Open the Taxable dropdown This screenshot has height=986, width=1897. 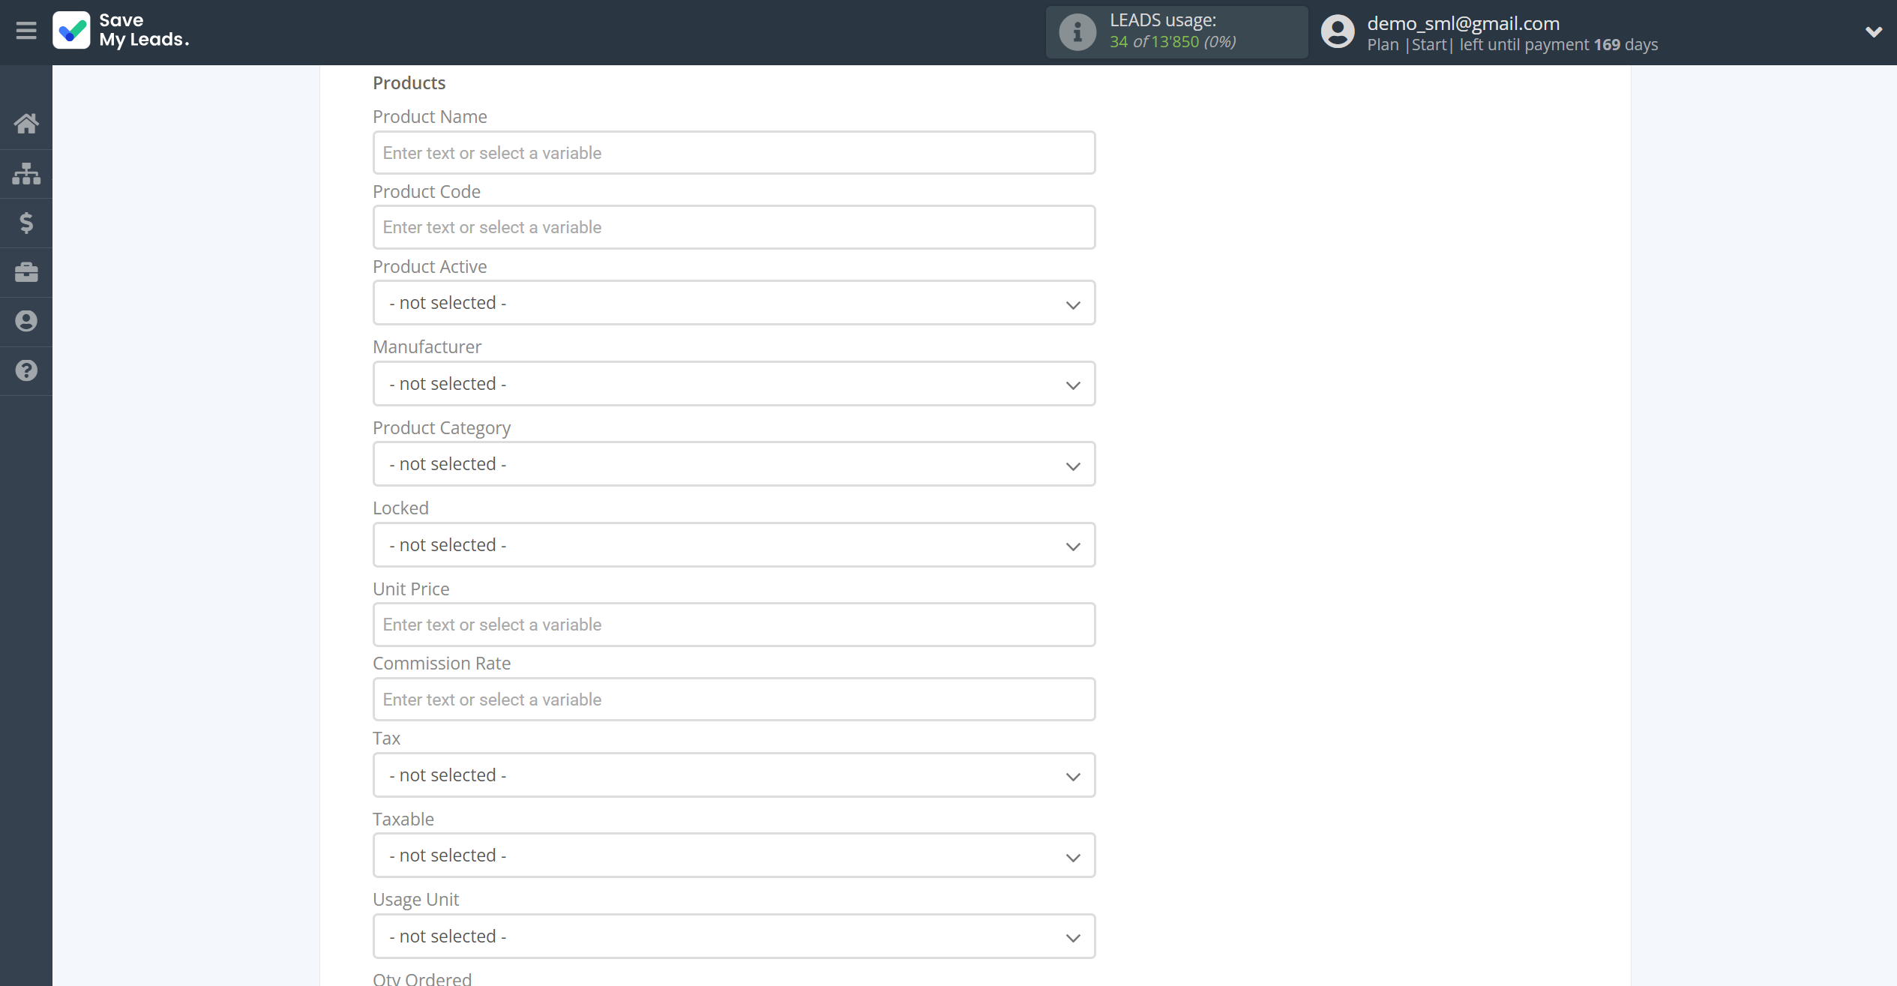(x=733, y=856)
